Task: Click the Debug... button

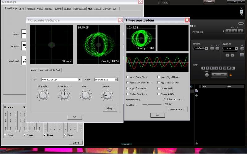Action: [110, 108]
